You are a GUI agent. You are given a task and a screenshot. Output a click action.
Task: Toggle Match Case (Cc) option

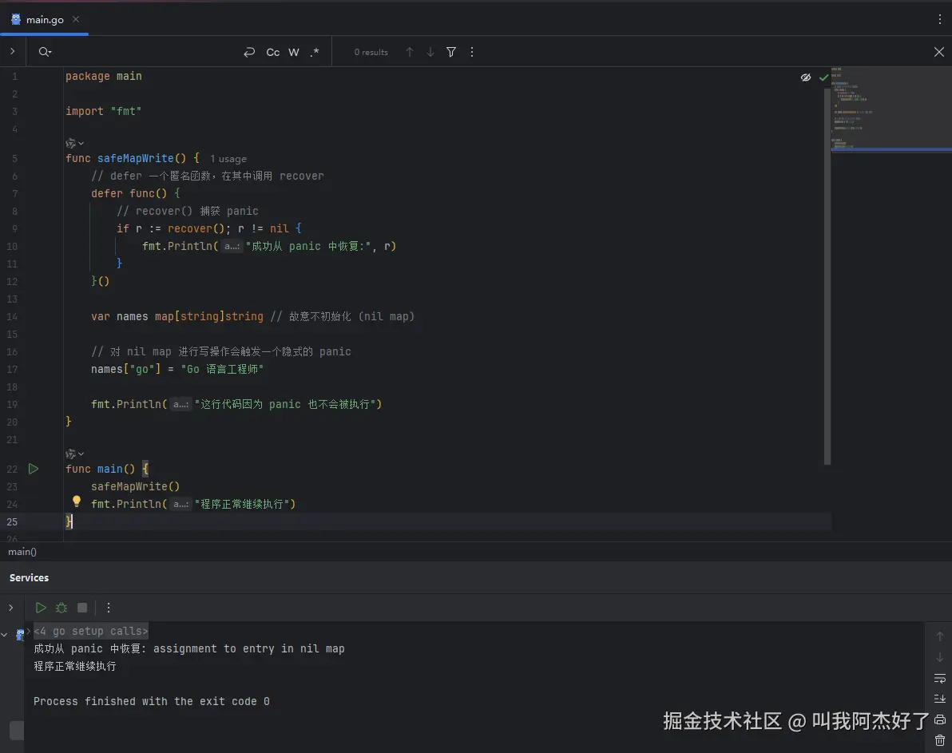tap(273, 52)
